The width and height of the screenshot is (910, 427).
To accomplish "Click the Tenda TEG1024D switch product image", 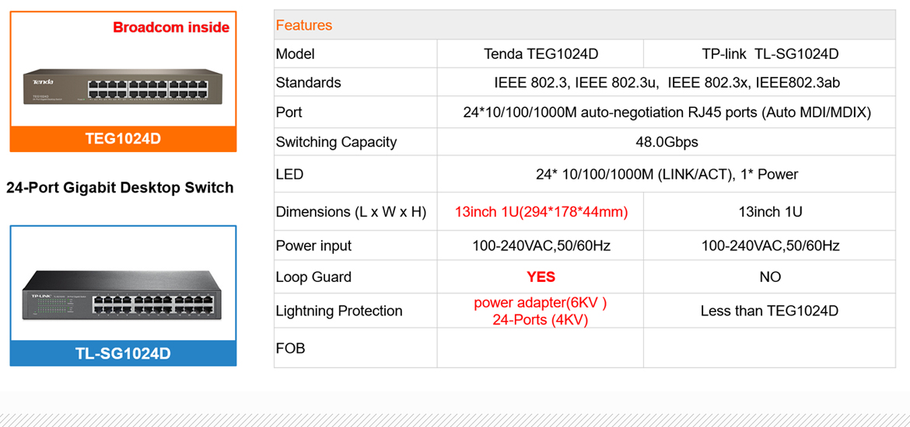I will (x=123, y=86).
